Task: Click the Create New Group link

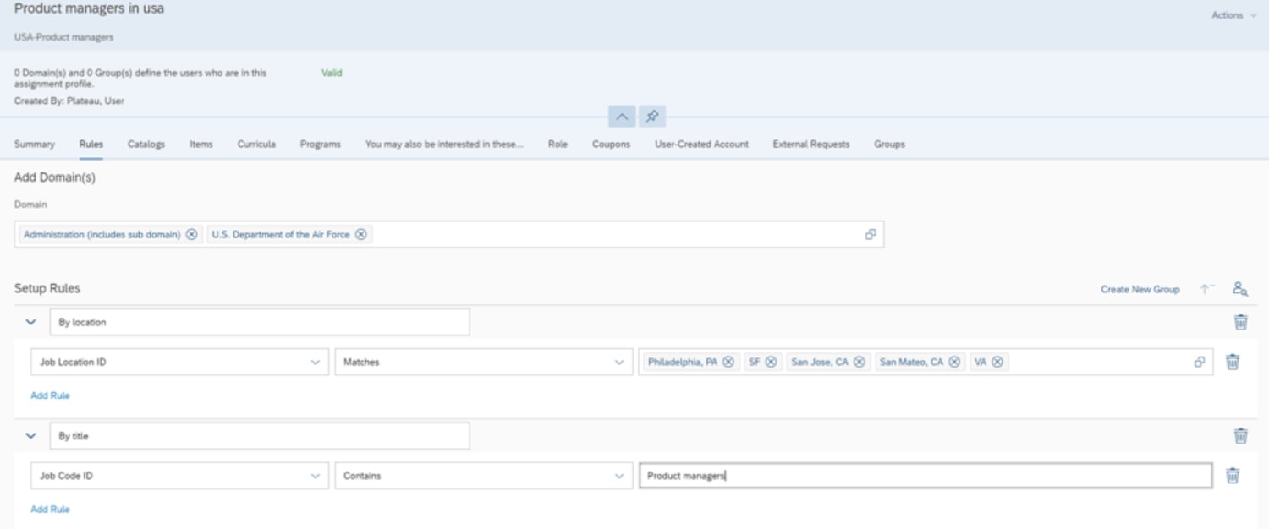Action: [1140, 289]
